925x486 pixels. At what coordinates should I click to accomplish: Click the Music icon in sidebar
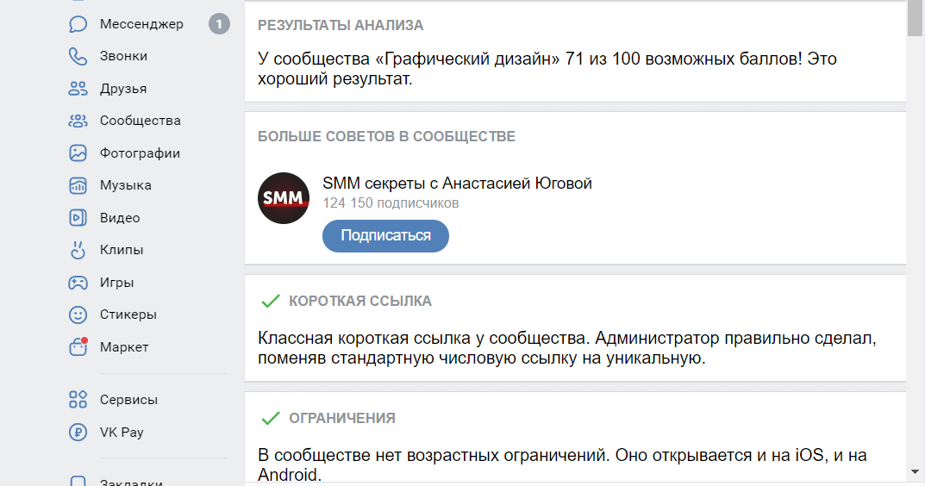pyautogui.click(x=78, y=185)
